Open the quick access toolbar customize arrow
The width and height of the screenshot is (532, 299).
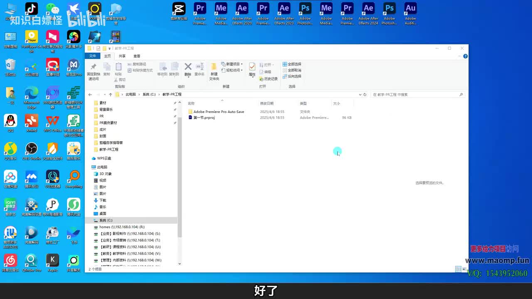pyautogui.click(x=111, y=48)
